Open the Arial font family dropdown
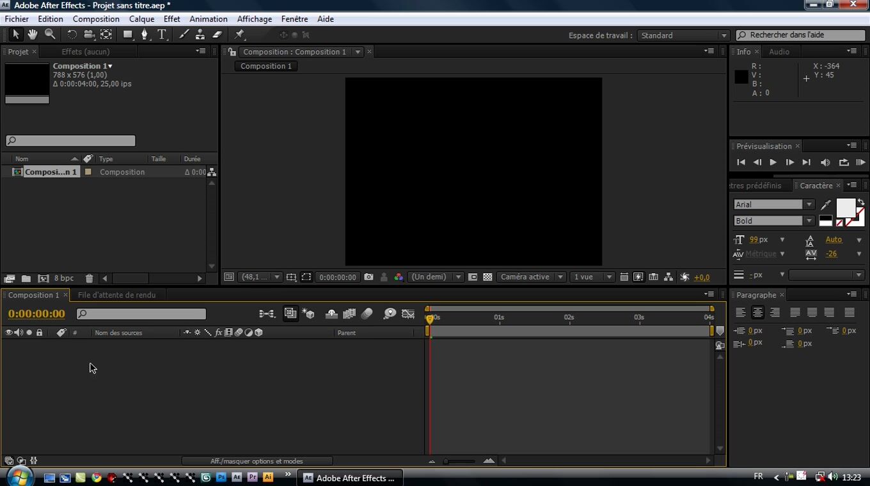 point(809,205)
